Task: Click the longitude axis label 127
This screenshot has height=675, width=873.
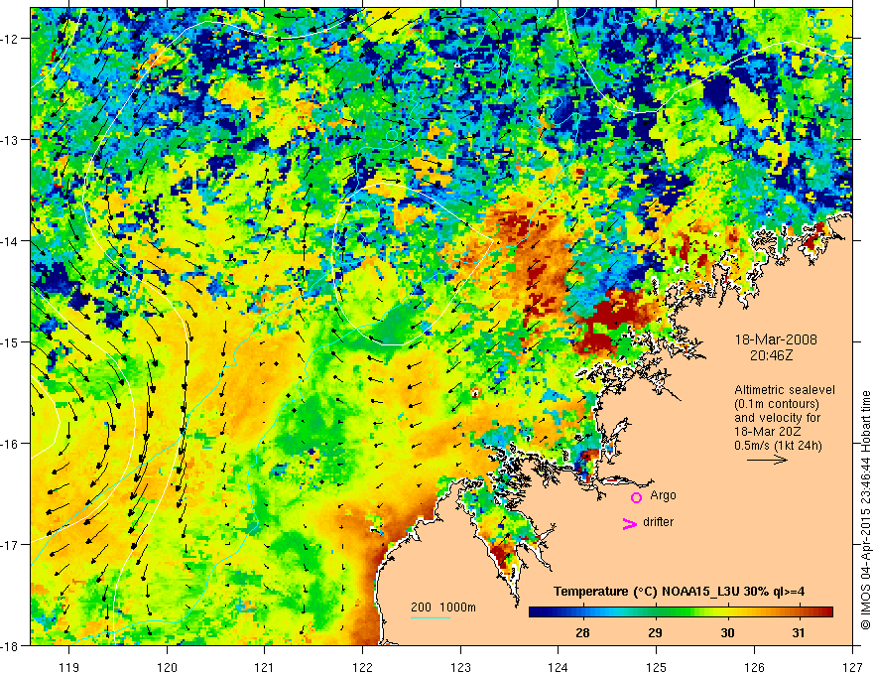Action: 852,668
